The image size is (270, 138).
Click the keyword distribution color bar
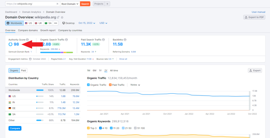tap(56, 52)
